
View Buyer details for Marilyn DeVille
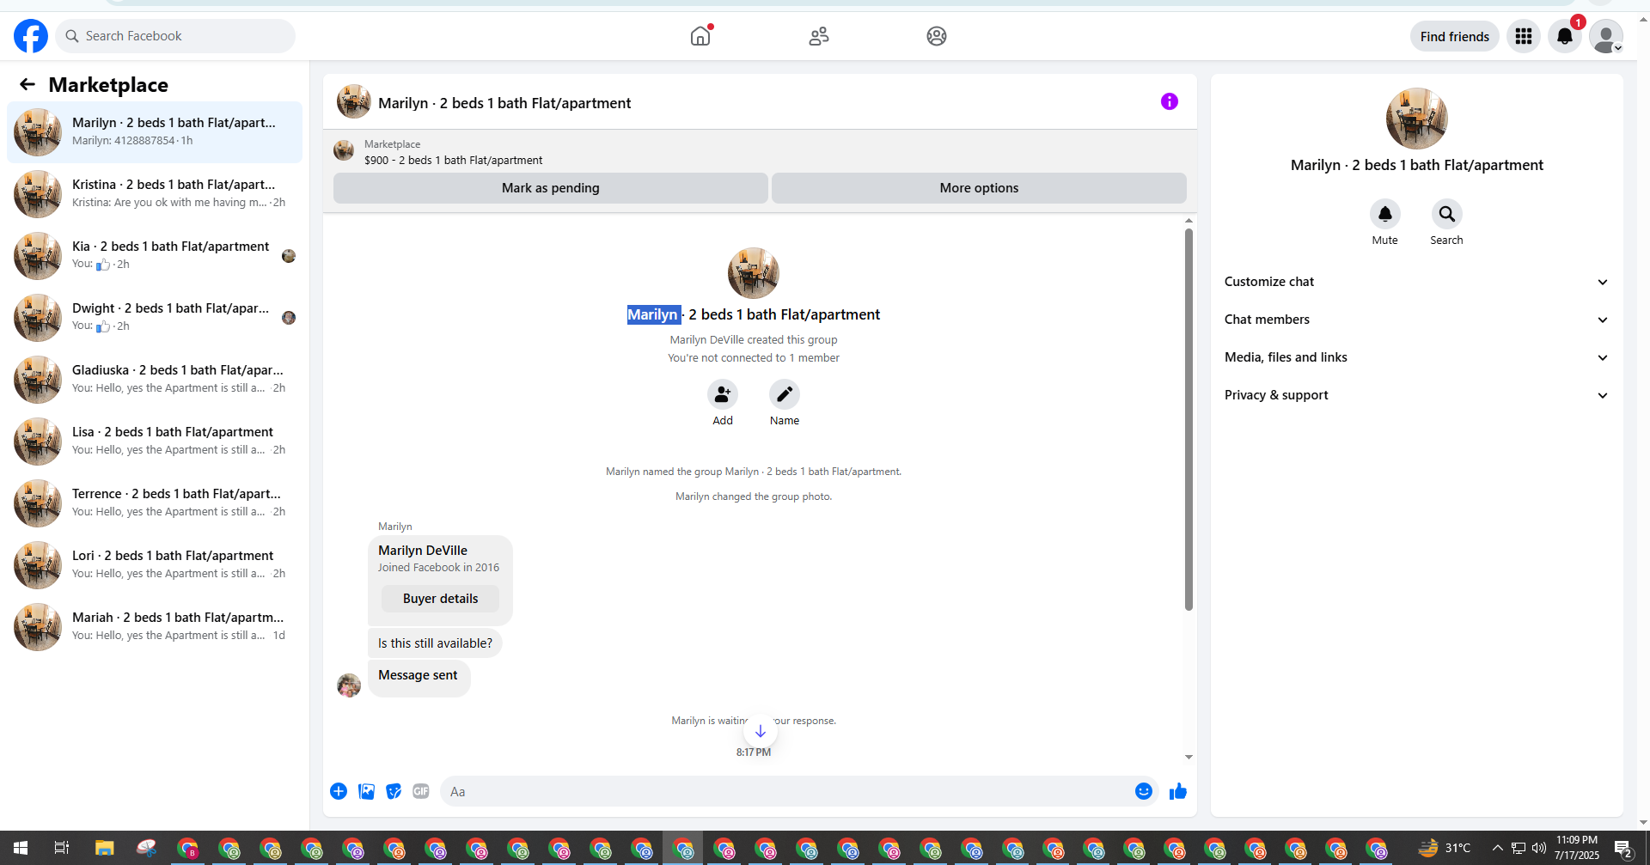(440, 599)
